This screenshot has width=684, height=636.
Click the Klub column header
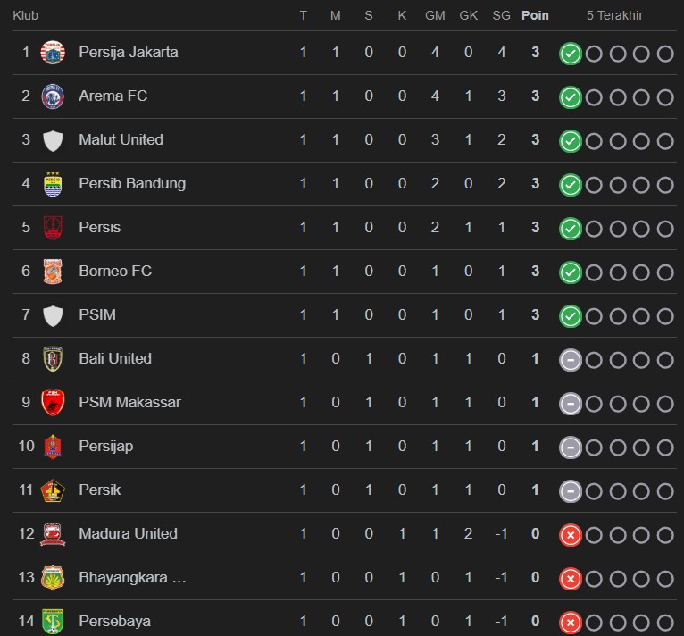pos(26,15)
